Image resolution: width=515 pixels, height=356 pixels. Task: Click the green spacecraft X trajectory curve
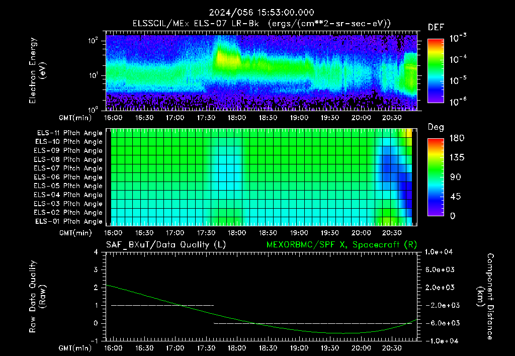tap(261, 309)
